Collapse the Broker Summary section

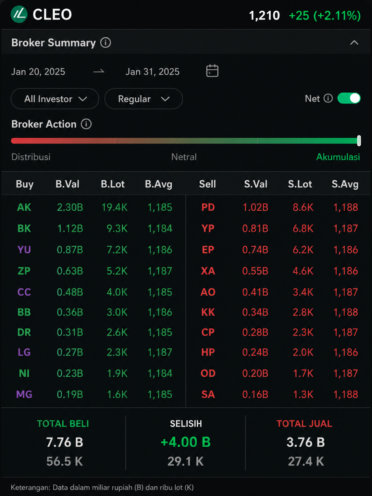pyautogui.click(x=354, y=43)
